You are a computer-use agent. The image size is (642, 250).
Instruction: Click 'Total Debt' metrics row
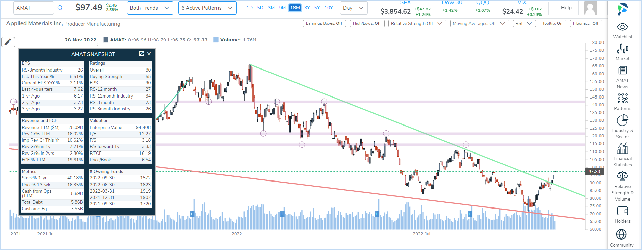click(52, 202)
